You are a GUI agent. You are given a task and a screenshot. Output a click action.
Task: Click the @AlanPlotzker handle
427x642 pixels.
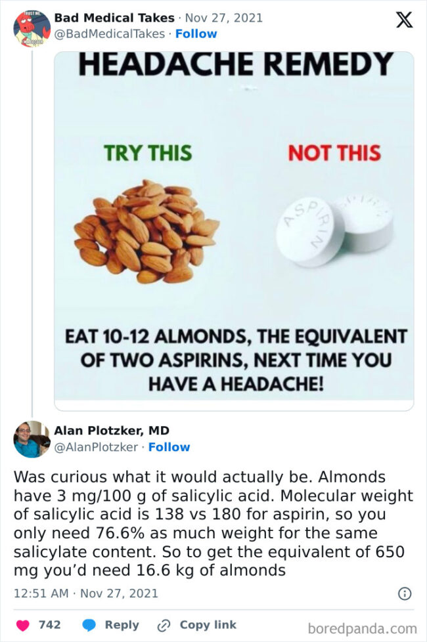pyautogui.click(x=96, y=447)
